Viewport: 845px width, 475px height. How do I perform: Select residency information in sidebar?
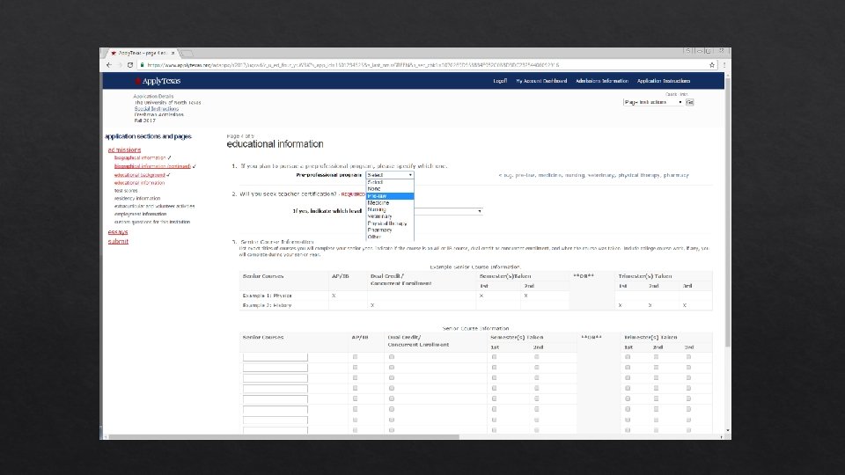pos(137,198)
